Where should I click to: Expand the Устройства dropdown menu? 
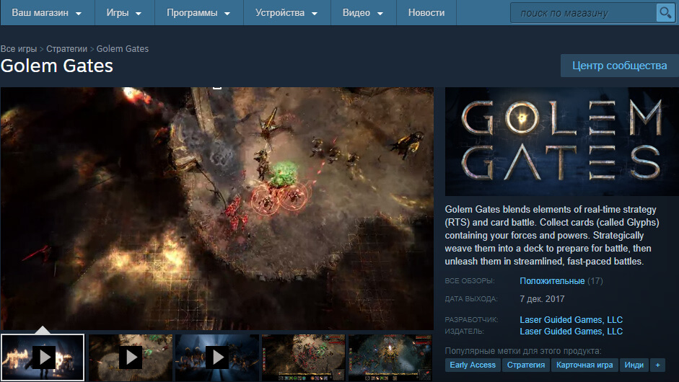(286, 13)
